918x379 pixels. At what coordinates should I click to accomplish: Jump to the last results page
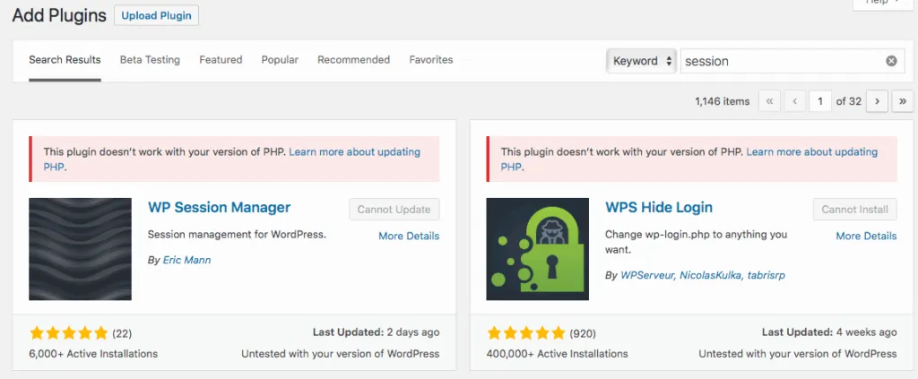903,101
